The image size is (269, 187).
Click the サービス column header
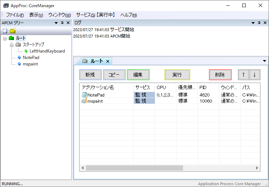[x=144, y=87]
